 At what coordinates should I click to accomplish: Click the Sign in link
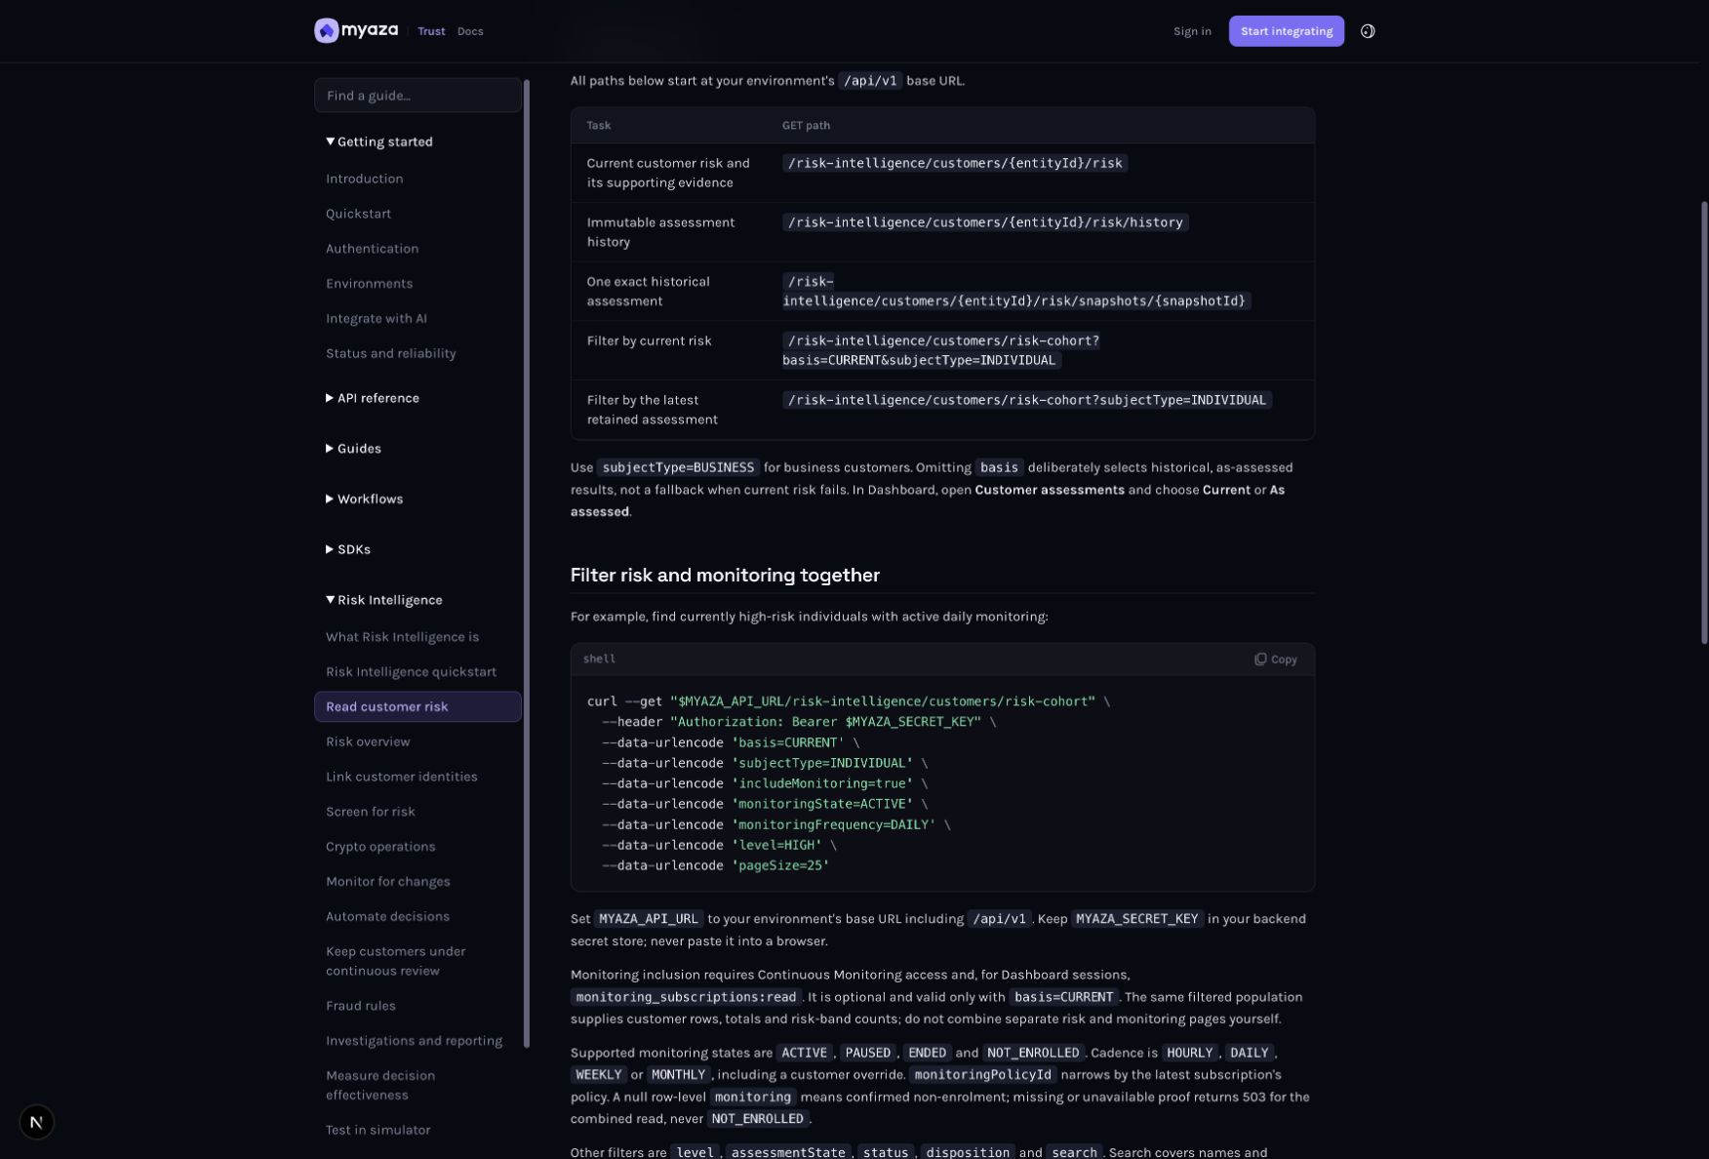[1192, 31]
